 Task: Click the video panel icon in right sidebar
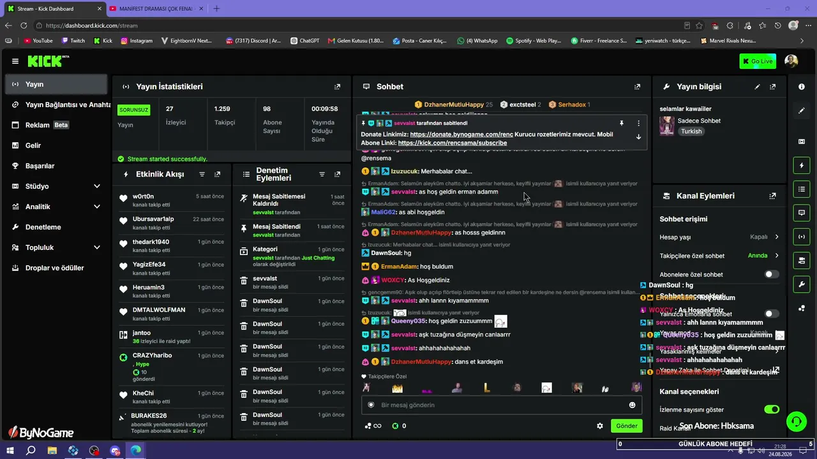(x=802, y=142)
